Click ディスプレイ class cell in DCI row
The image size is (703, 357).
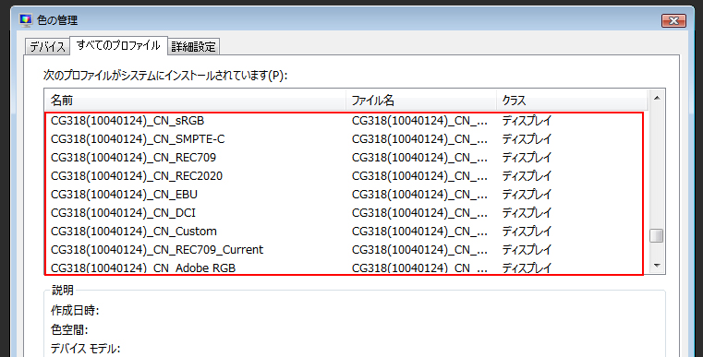pyautogui.click(x=527, y=213)
